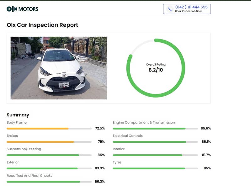Image resolution: width=251 pixels, height=191 pixels.
Task: Click the Exterior progress bar
Action: point(49,168)
